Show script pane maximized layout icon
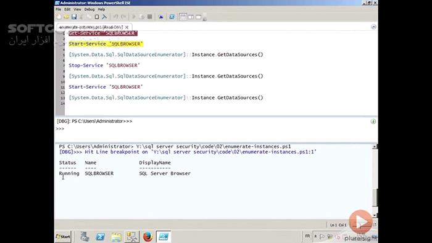Viewport: 432px width, 243px height. (198, 17)
